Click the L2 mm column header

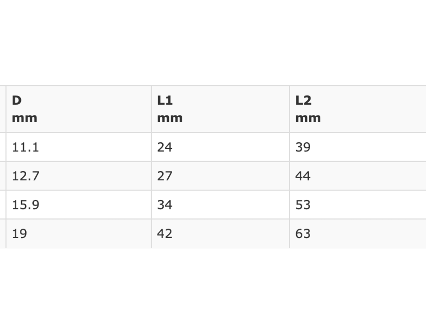[358, 109]
